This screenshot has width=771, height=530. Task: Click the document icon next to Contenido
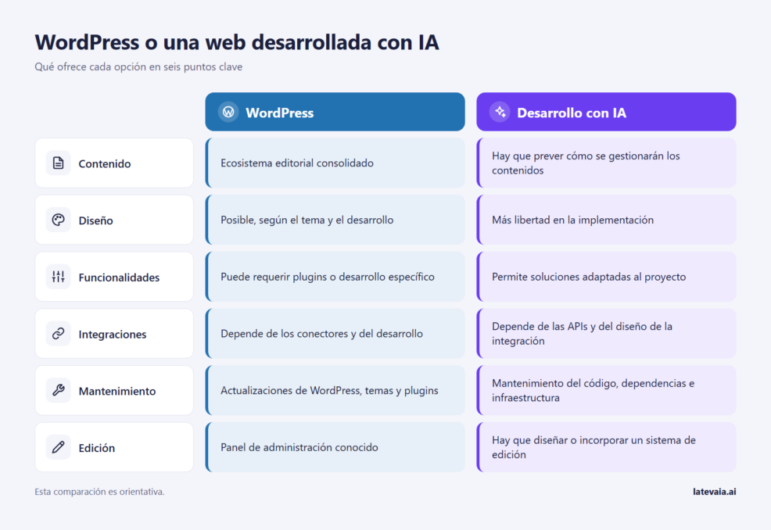(x=58, y=163)
